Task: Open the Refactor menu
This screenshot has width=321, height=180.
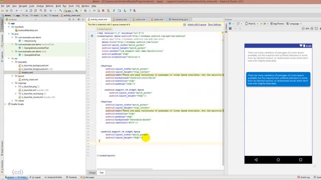Action: (50, 6)
